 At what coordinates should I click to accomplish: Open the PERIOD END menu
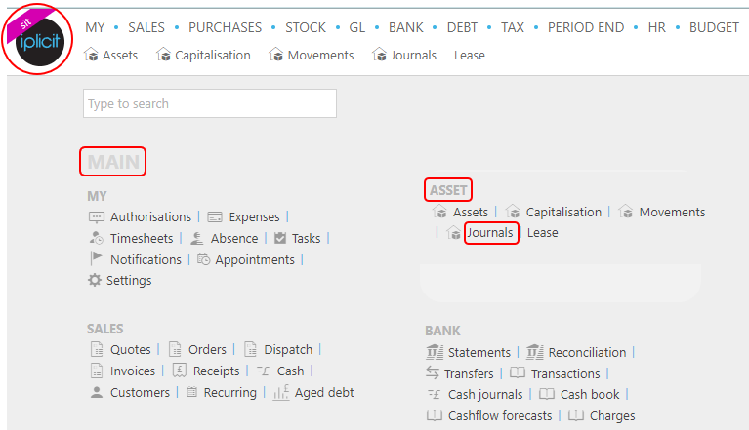[x=585, y=27]
